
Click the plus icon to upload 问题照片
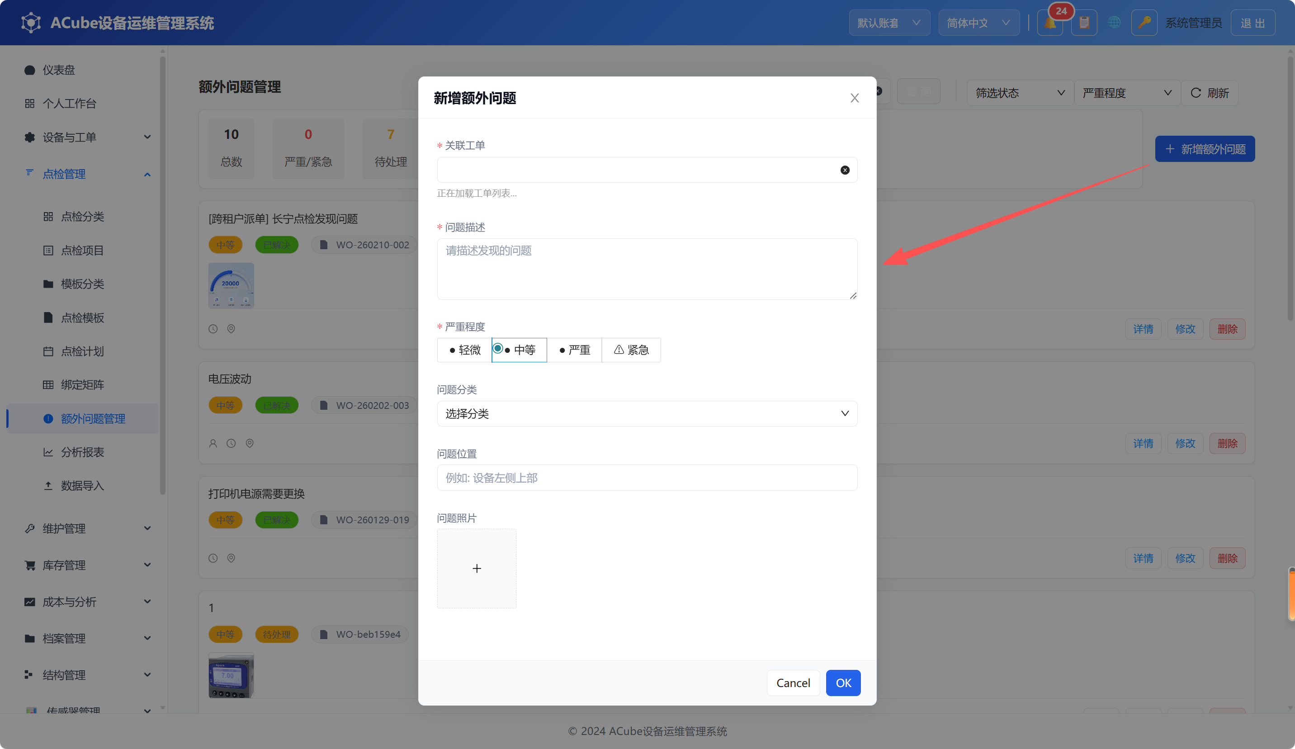[x=477, y=569]
